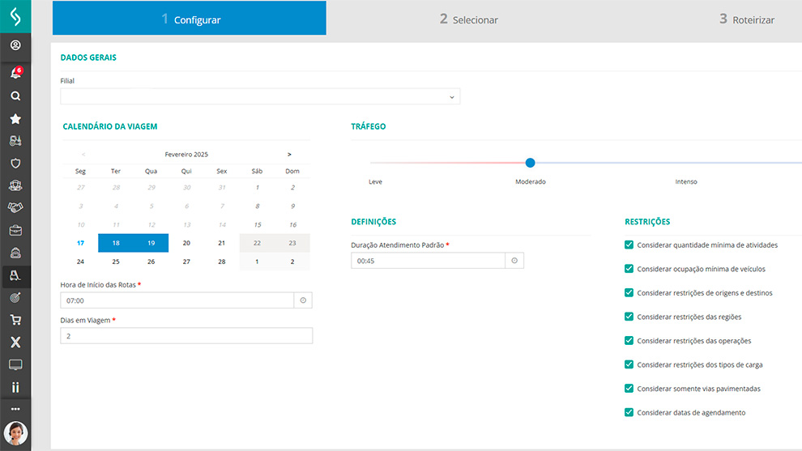Image resolution: width=802 pixels, height=451 pixels.
Task: Click the Hora de Início das Rotas field
Action: 177,300
